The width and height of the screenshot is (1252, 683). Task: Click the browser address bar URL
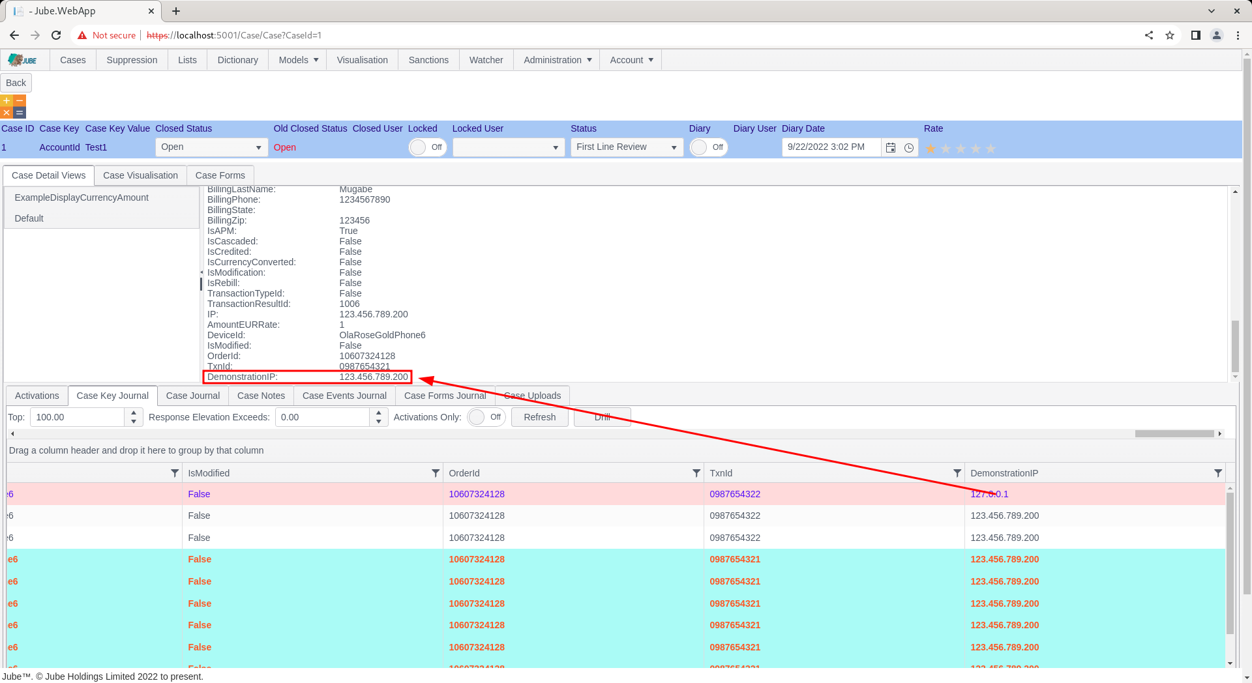[x=234, y=35]
